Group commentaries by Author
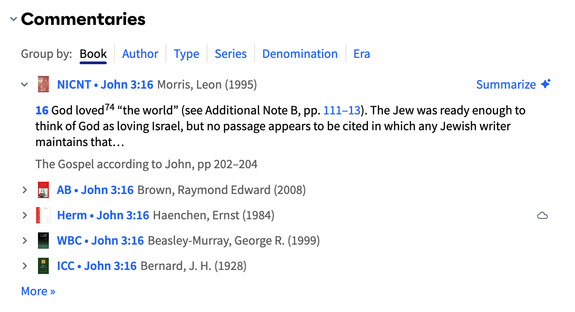 [x=140, y=54]
